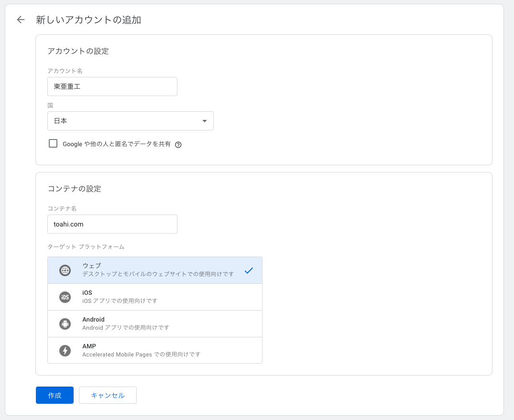Screen dimensions: 514x420
Task: Enable Google anonymous data sharing
Action: 53,143
